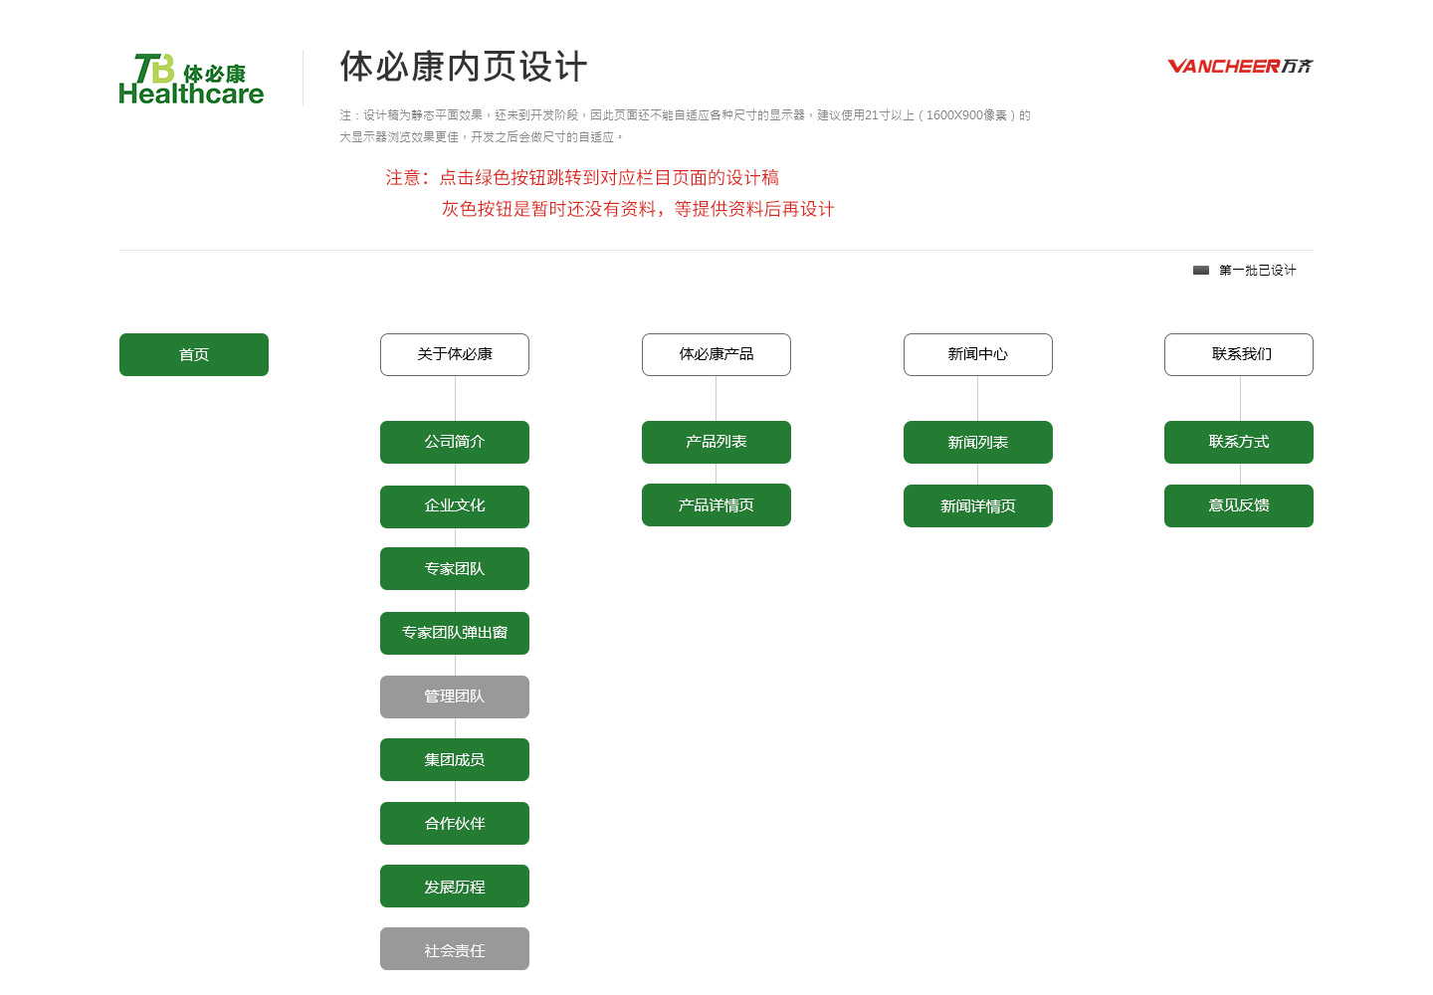Click the Vancheer logo at top right
Screen dimensions: 1433x995
pos(1240,66)
